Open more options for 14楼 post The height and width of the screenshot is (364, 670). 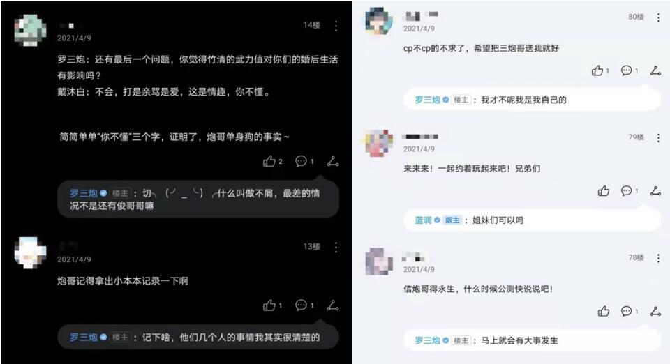tap(336, 26)
